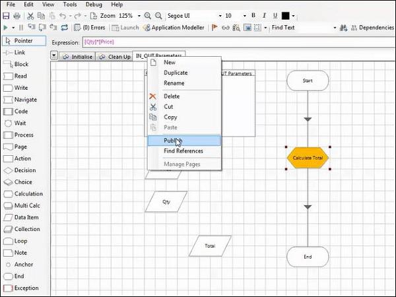The image size is (396, 297).
Task: Select the Exception stage tool
Action: (21, 288)
